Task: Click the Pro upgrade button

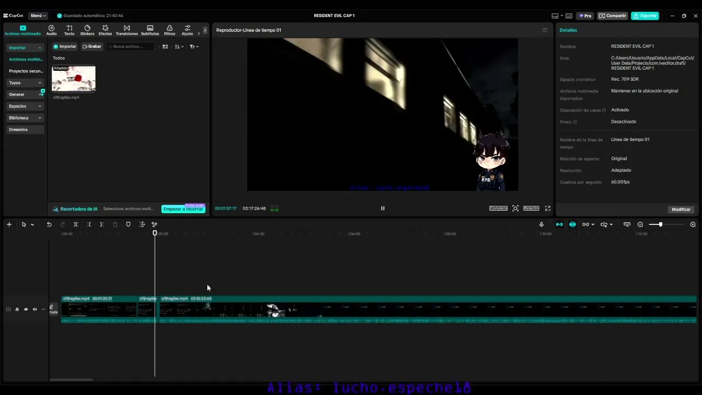Action: click(585, 16)
